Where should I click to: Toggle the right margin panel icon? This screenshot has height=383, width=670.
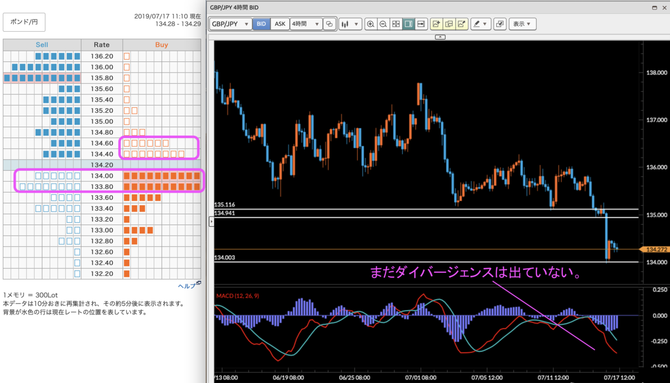(x=408, y=24)
